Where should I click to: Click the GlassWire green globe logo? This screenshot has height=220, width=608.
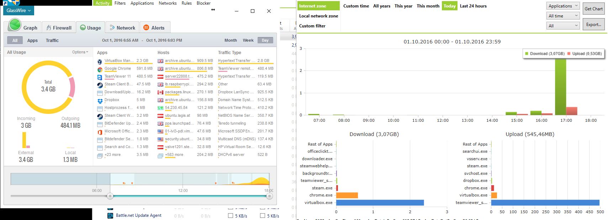pos(15,25)
